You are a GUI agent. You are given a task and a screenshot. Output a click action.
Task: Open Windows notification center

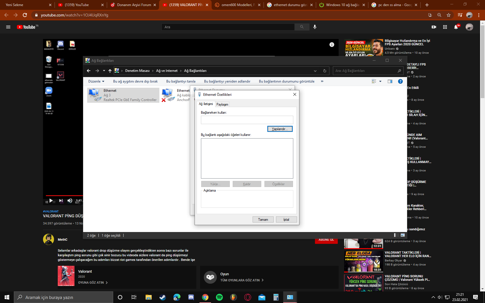(x=475, y=297)
